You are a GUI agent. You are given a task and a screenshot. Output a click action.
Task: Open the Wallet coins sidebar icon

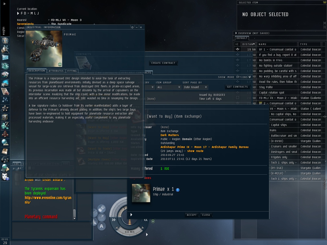(x=5, y=125)
